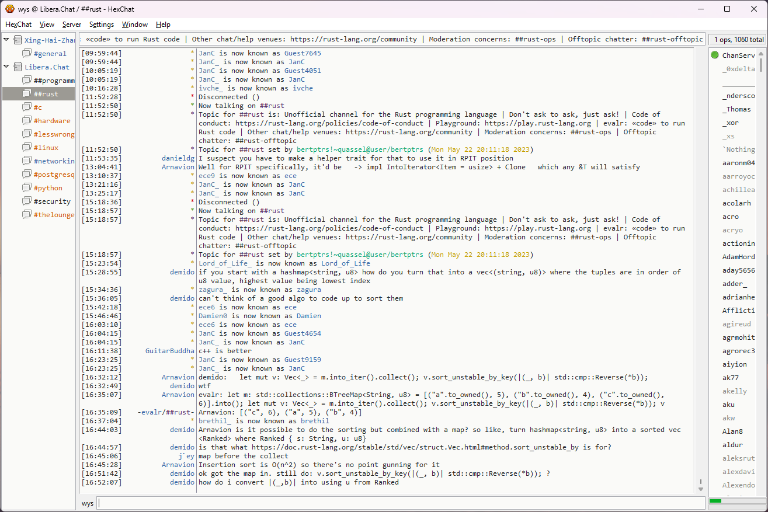Click the '1 ops, 1060 total' user count button
The image size is (768, 512).
[x=738, y=40]
